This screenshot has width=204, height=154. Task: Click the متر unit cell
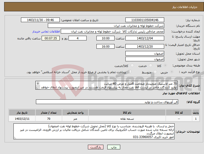pos(75,119)
